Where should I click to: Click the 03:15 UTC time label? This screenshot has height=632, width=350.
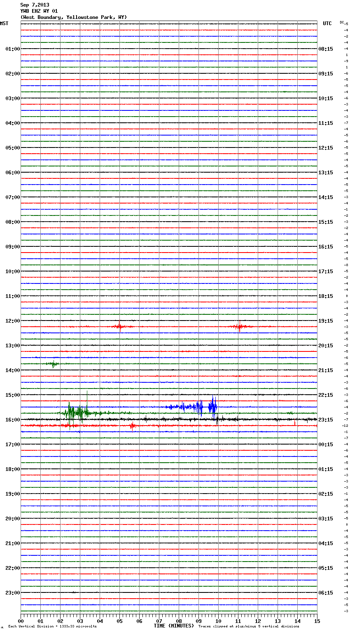tap(326, 518)
